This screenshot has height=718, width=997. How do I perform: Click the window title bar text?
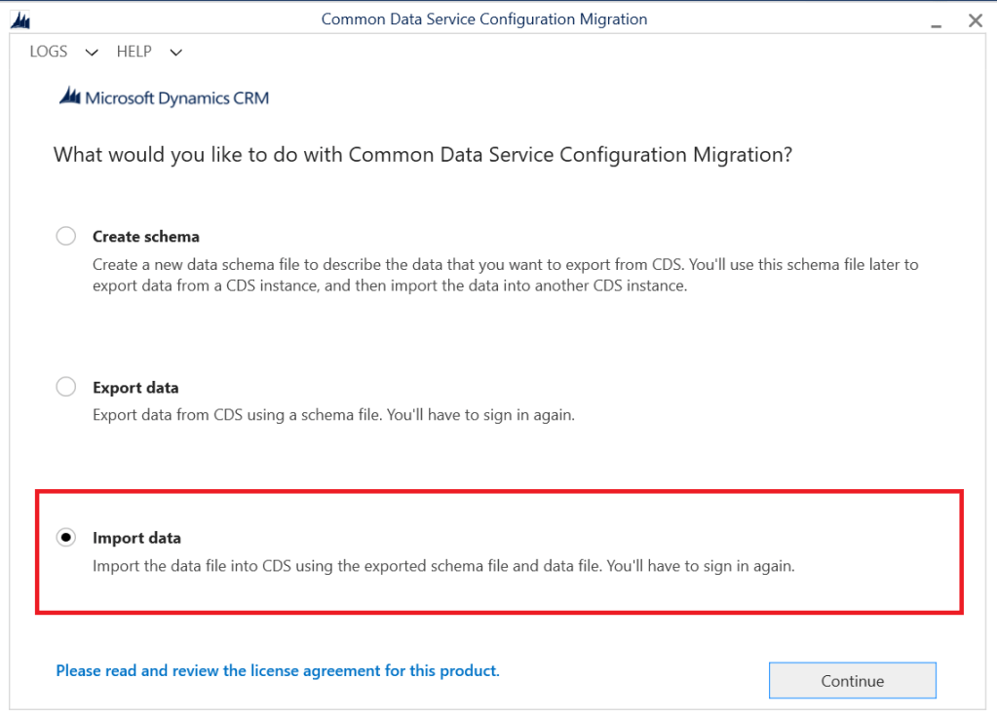(x=483, y=19)
